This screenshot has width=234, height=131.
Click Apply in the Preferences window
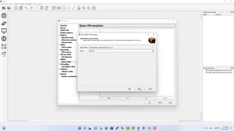pyautogui.click(x=170, y=103)
